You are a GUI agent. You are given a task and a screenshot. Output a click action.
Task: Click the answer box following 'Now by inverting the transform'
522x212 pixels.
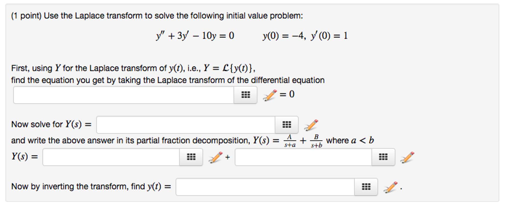pos(265,187)
